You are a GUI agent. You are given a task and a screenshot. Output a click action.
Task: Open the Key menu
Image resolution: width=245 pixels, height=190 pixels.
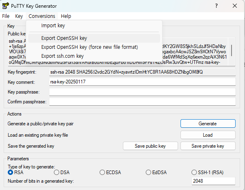19,16
